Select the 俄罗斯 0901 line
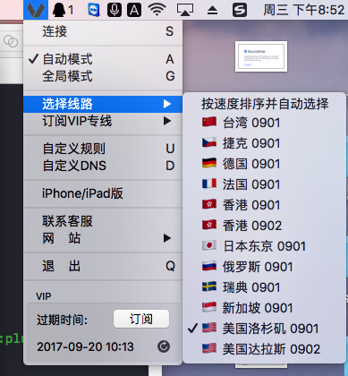Screen dimensions: 348x376 265,267
